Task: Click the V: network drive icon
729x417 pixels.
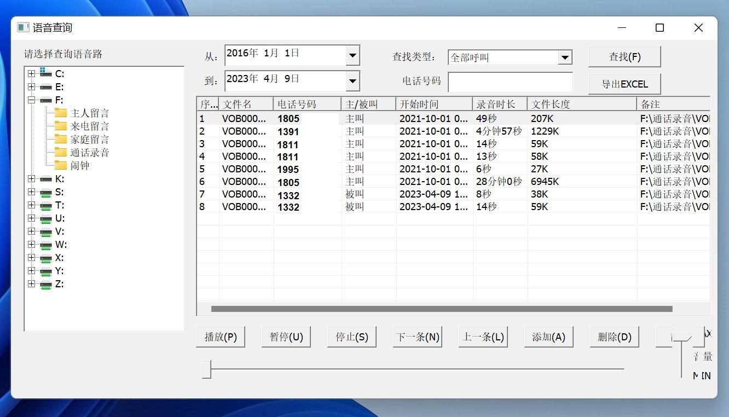Action: click(45, 231)
